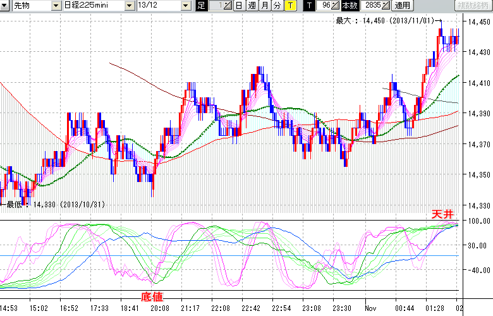Switch to the 日 daily timeframe
This screenshot has height=316, width=493.
pos(239,6)
